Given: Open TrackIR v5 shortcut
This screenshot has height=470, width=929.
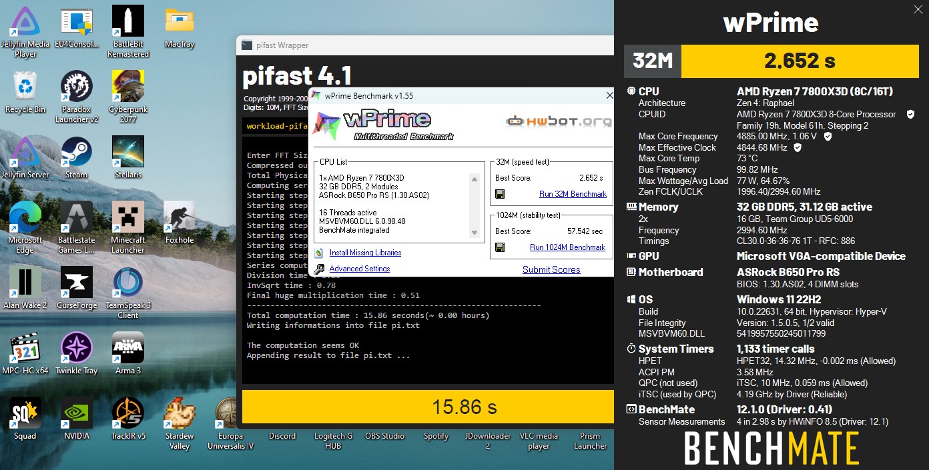Looking at the screenshot, I should (x=128, y=419).
